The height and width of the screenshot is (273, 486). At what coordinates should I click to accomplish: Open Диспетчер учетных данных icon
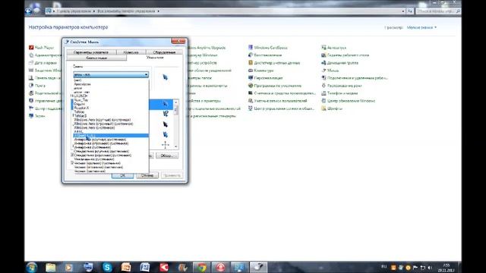click(274, 63)
